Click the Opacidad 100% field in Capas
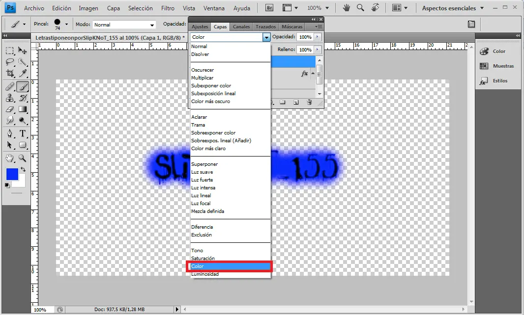524x315 pixels. pos(305,37)
